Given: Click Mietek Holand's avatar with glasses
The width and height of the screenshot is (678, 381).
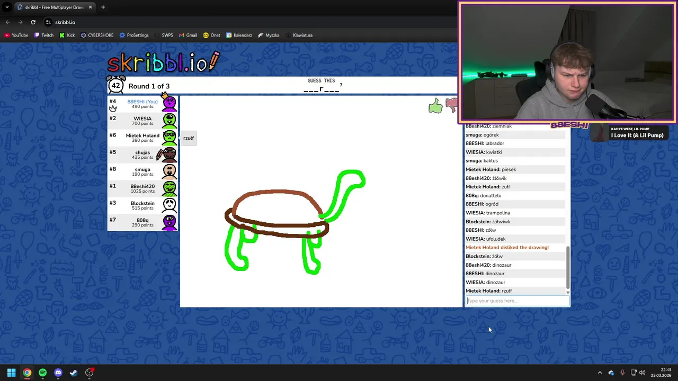Looking at the screenshot, I should (x=169, y=138).
